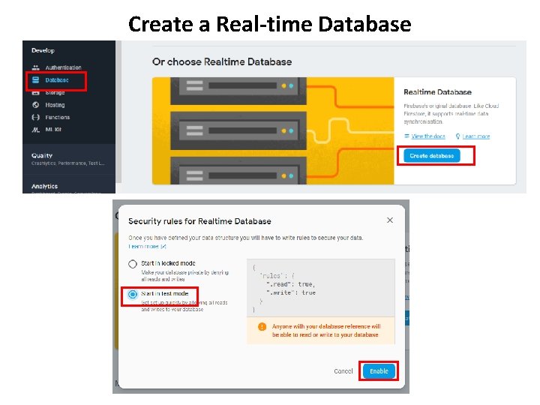
Task: Click the "Start in test mode" label
Action: pyautogui.click(x=164, y=293)
